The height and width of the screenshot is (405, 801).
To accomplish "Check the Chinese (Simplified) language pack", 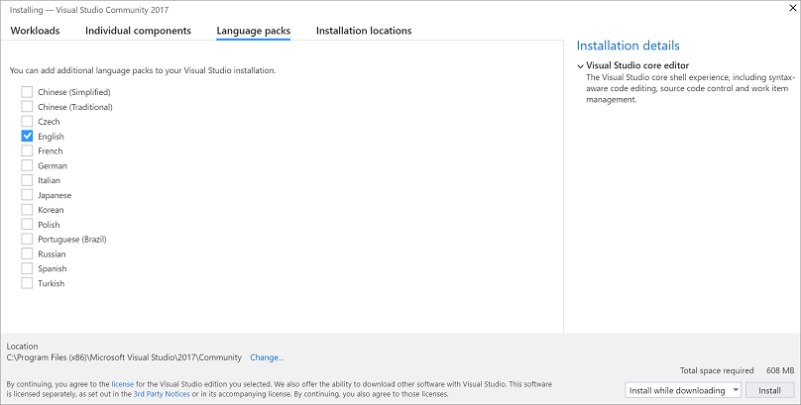I will (27, 92).
